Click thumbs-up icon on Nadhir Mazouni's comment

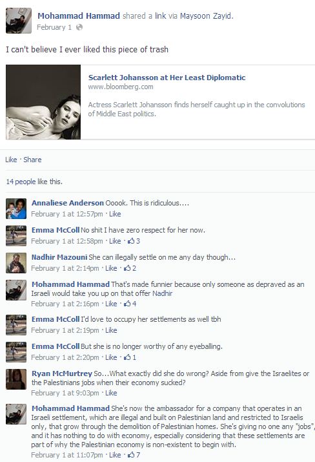pos(127,268)
